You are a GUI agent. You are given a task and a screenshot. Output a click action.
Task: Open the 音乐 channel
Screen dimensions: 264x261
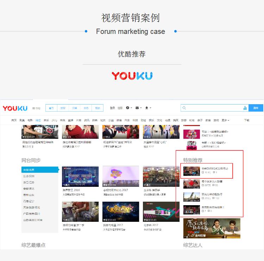(x=46, y=120)
